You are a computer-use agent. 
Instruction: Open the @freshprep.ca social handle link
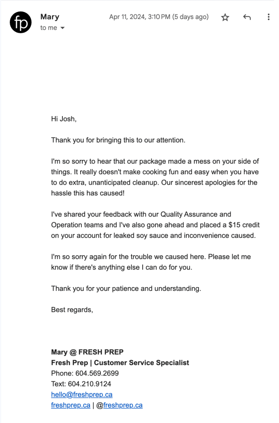point(123,405)
